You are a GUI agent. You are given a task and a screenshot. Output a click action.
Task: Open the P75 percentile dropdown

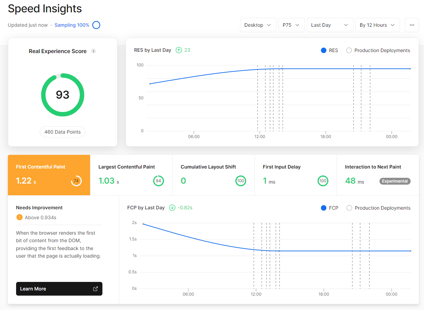click(x=291, y=25)
